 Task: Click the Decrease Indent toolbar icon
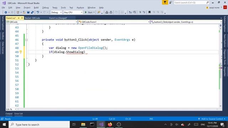[130, 12]
